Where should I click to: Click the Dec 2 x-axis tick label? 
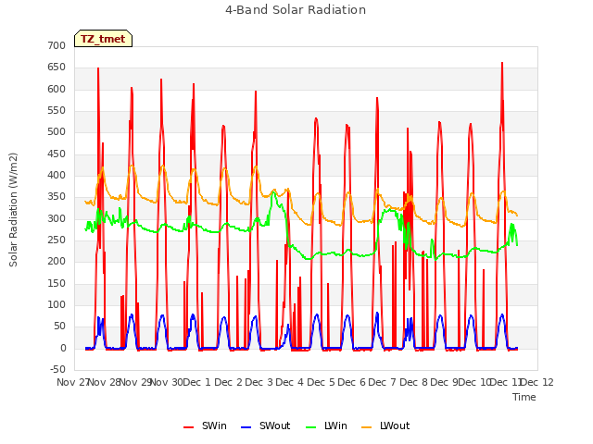coord(228,382)
